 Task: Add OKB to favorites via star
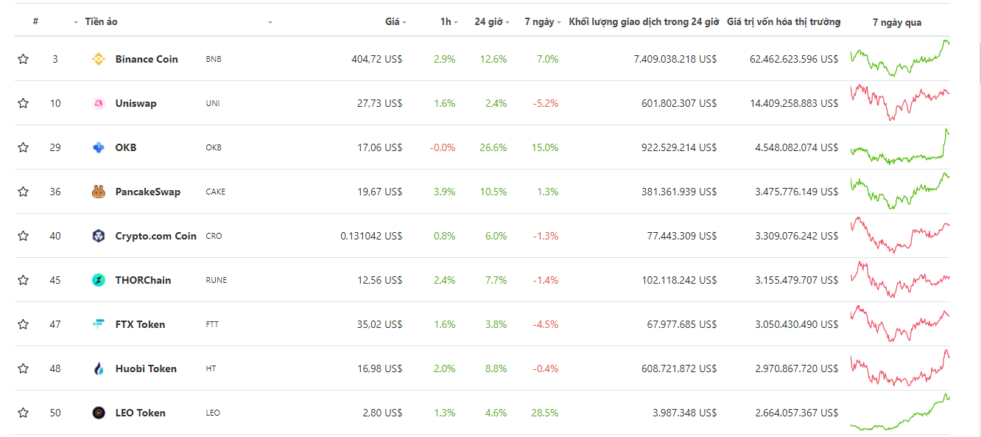23,147
